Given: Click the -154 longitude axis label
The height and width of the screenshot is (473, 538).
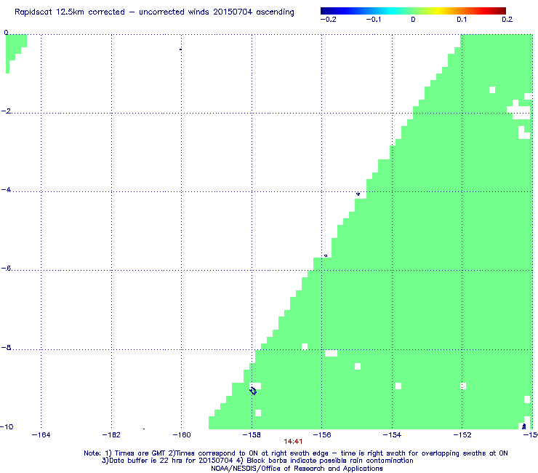Looking at the screenshot, I should tap(392, 435).
